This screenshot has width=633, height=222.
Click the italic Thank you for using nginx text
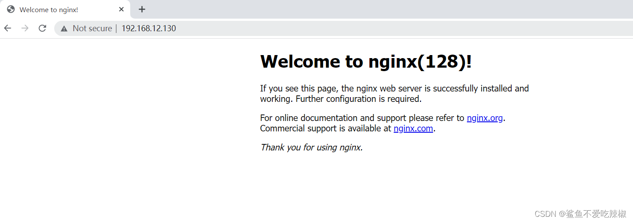coord(311,147)
